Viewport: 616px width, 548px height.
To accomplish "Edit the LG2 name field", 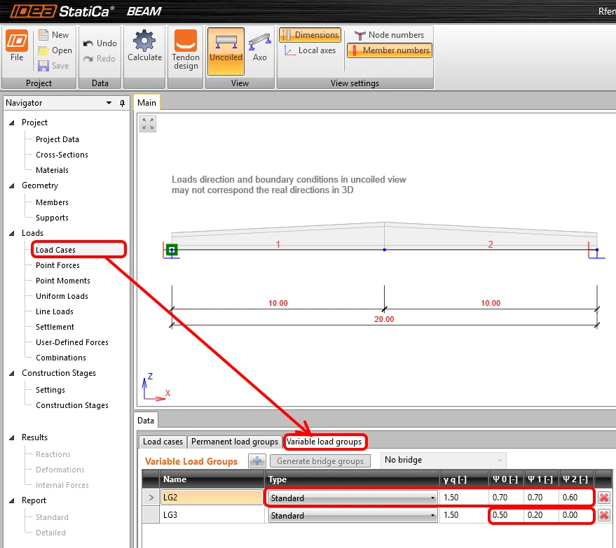I will 212,498.
